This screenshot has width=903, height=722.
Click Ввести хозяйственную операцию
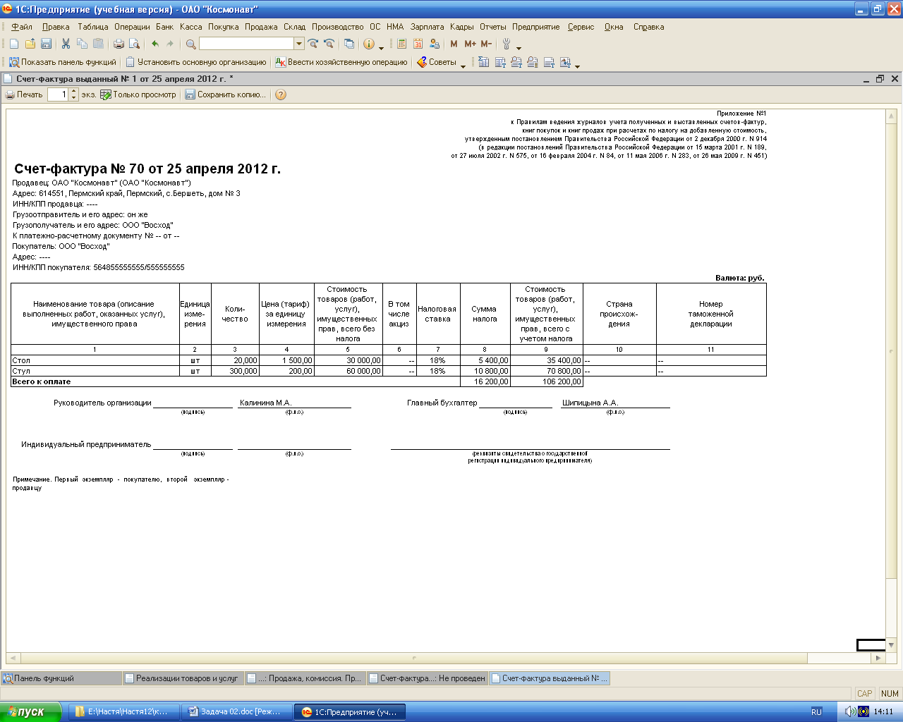[341, 62]
